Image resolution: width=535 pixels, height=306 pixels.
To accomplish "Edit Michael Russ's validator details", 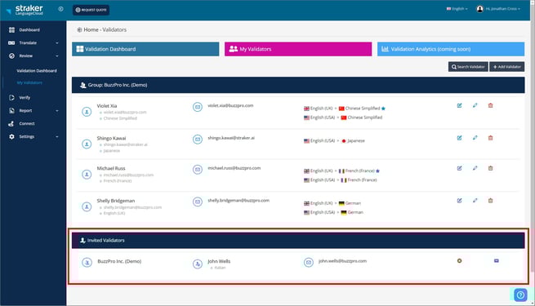I will [459, 168].
